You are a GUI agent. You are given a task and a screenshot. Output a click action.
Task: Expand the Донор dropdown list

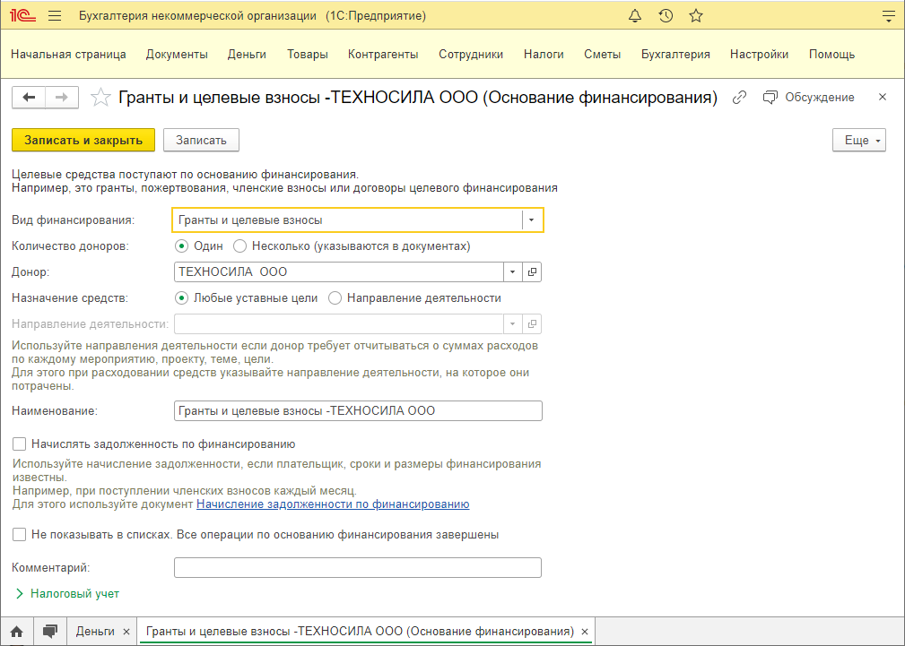click(x=512, y=271)
